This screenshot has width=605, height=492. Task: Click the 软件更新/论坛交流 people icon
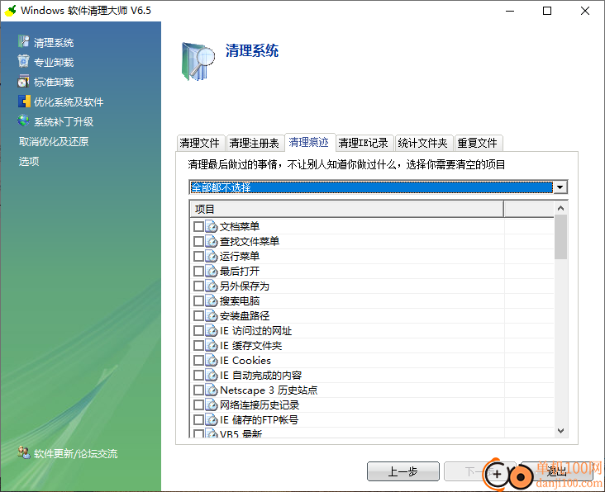[x=24, y=452]
